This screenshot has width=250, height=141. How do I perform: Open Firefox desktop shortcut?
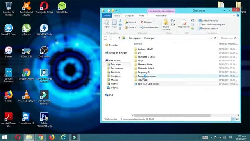(9, 96)
